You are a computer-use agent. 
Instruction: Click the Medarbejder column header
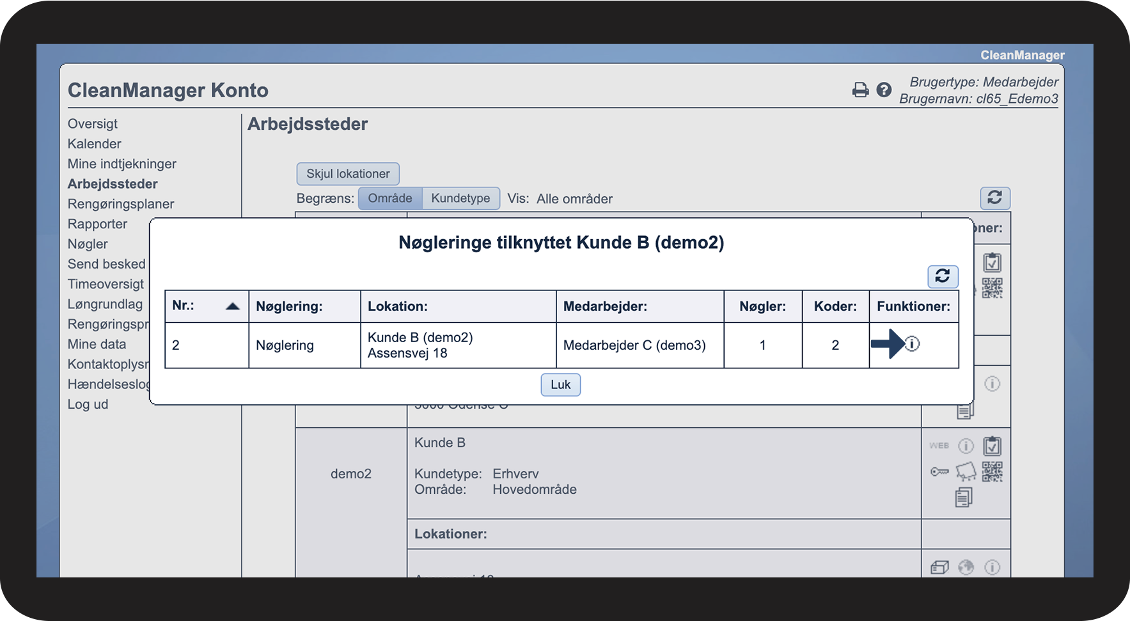[x=605, y=306]
